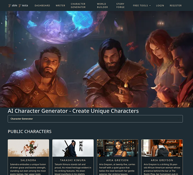This screenshot has width=193, height=175.
Task: Click the AI Character Generator page title
Action: [x=73, y=111]
